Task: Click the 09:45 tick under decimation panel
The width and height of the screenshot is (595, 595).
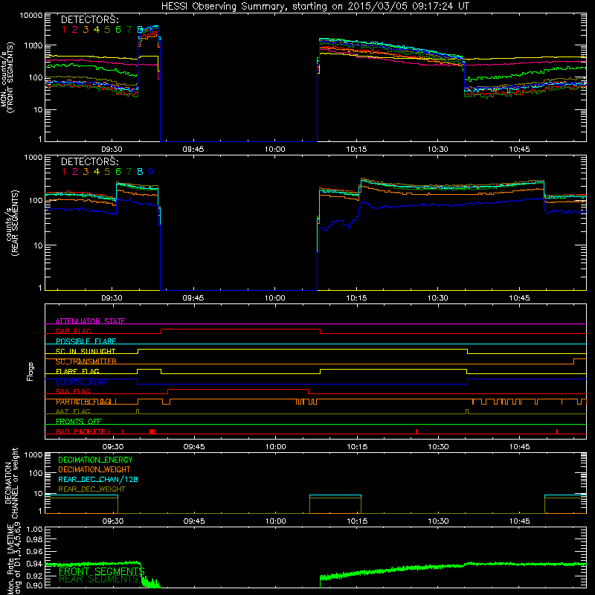Action: coord(194,521)
